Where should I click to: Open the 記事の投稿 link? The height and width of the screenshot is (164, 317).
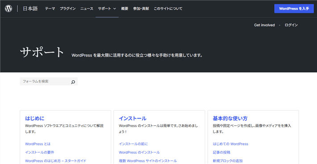(221, 152)
